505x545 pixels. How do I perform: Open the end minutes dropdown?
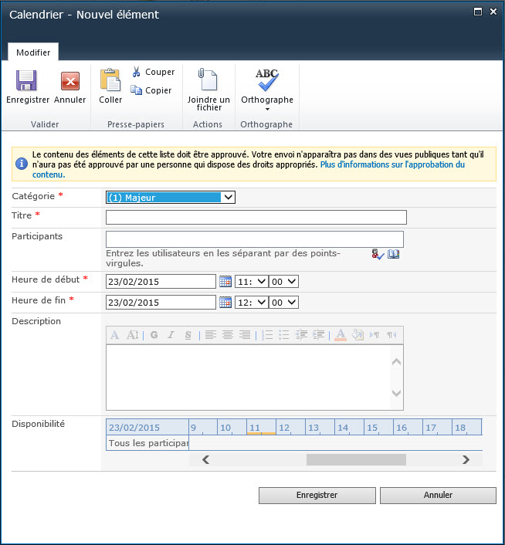[284, 303]
